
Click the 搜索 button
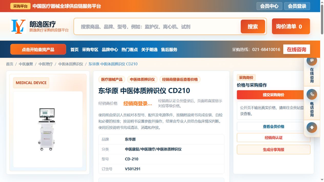pos(253,27)
